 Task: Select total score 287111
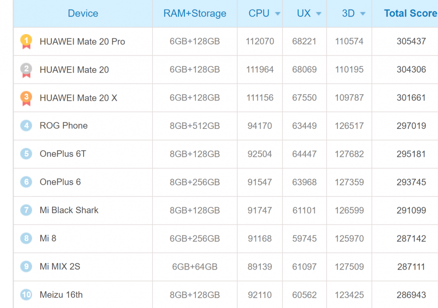coord(411,267)
